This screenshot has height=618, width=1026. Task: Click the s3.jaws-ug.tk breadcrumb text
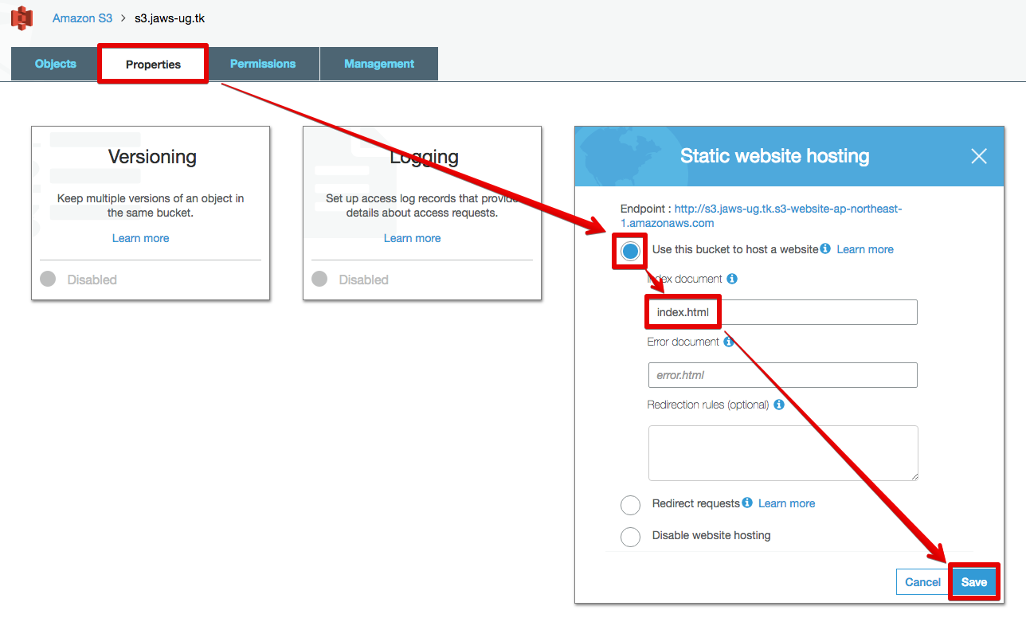[170, 18]
